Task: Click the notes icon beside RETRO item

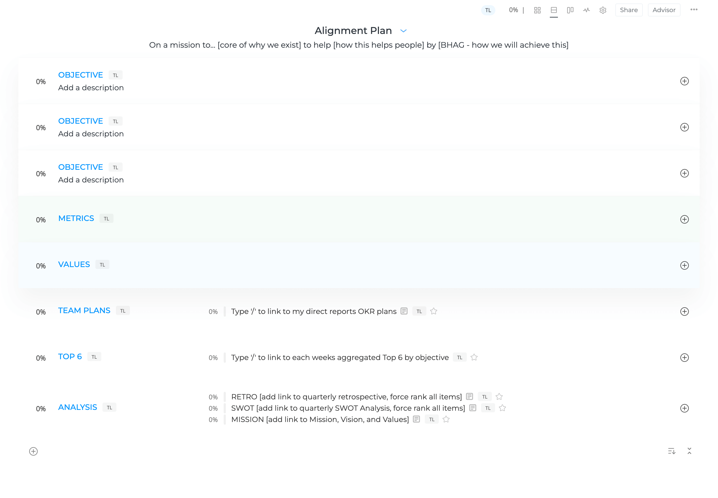Action: pos(469,397)
